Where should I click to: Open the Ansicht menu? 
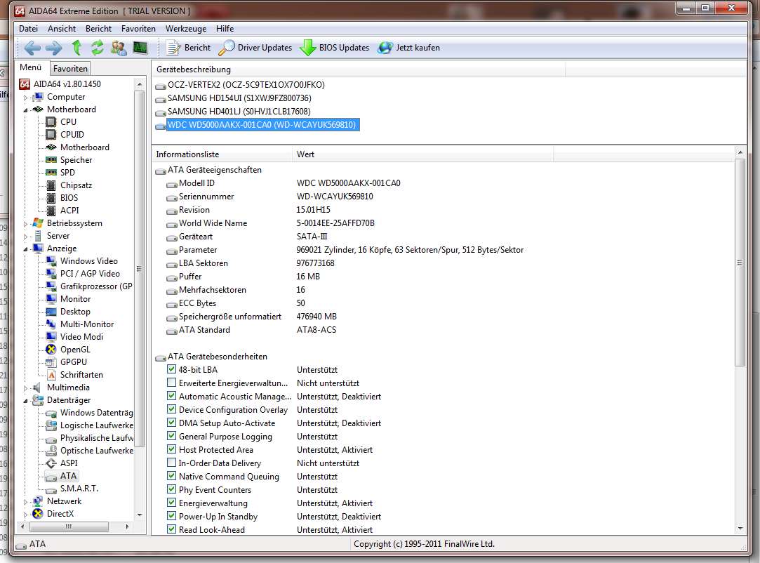pyautogui.click(x=62, y=29)
